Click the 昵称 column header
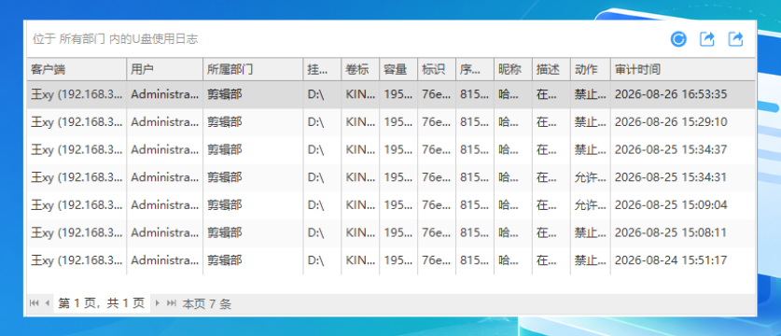Image resolution: width=781 pixels, height=336 pixels. point(513,69)
